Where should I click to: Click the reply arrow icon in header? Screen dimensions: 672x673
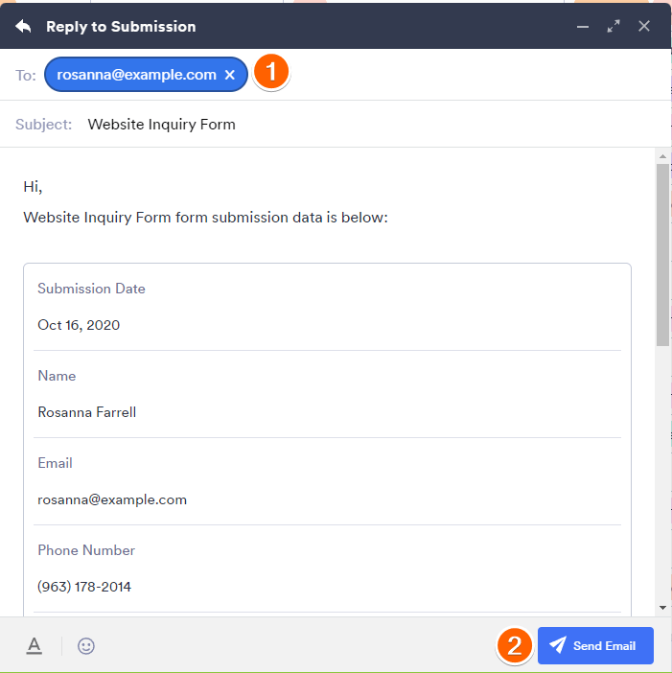(24, 26)
